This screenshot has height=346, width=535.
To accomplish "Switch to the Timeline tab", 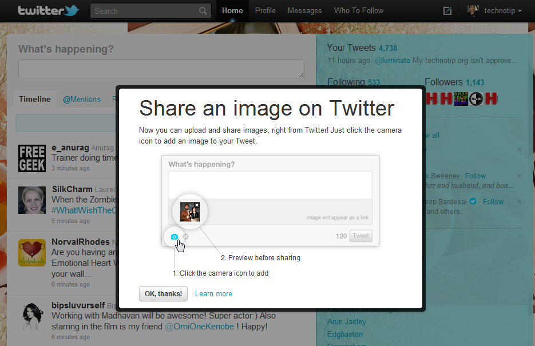I will tap(35, 99).
